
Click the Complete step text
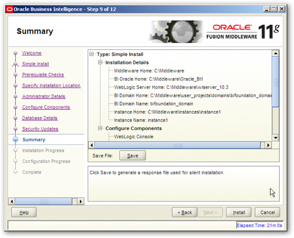32,172
